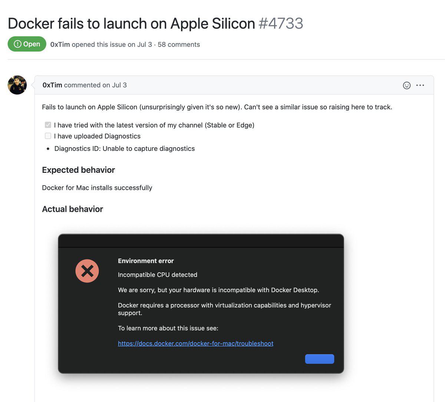Open the emoji reaction picker on the comment
The image size is (445, 402).
point(406,85)
